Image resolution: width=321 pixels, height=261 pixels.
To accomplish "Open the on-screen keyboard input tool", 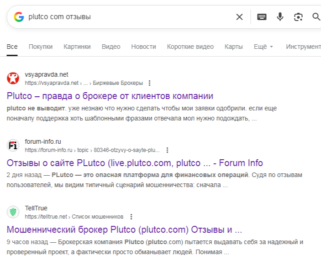I will pos(262,17).
